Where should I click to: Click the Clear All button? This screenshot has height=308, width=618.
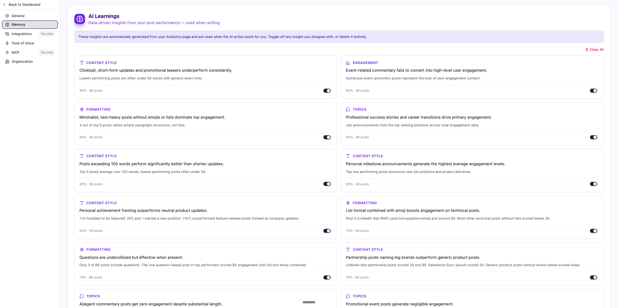(x=595, y=50)
